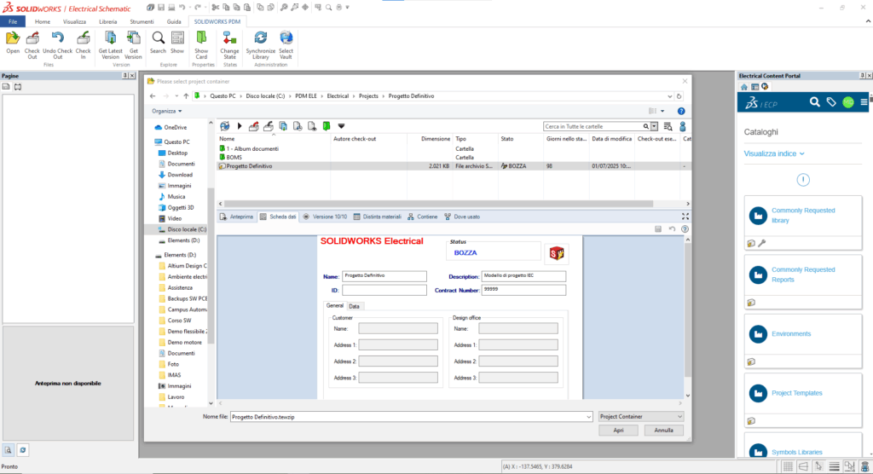This screenshot has width=873, height=474.
Task: Click the Contract Number input field
Action: (523, 290)
